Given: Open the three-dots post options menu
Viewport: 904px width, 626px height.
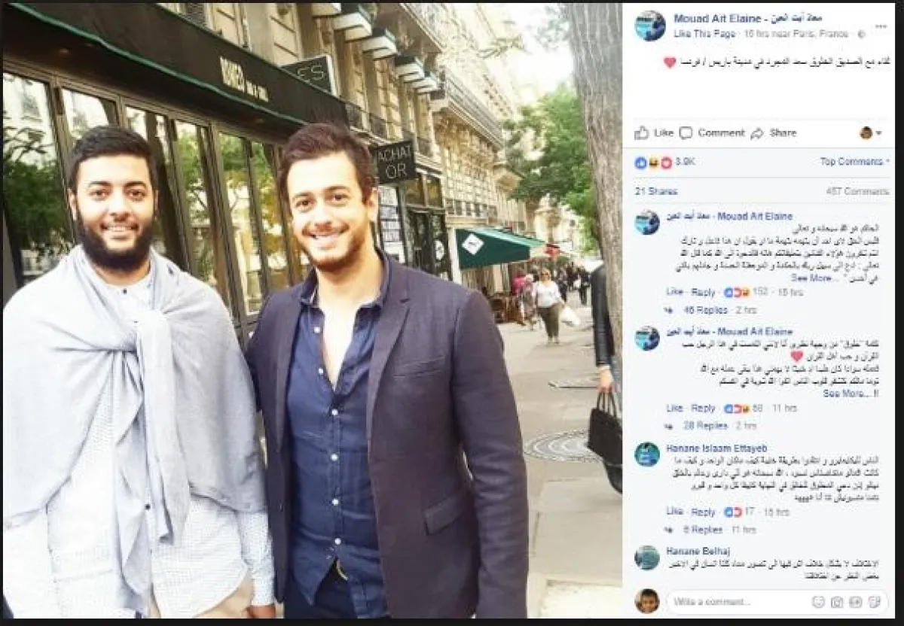Looking at the screenshot, I should pos(881,25).
